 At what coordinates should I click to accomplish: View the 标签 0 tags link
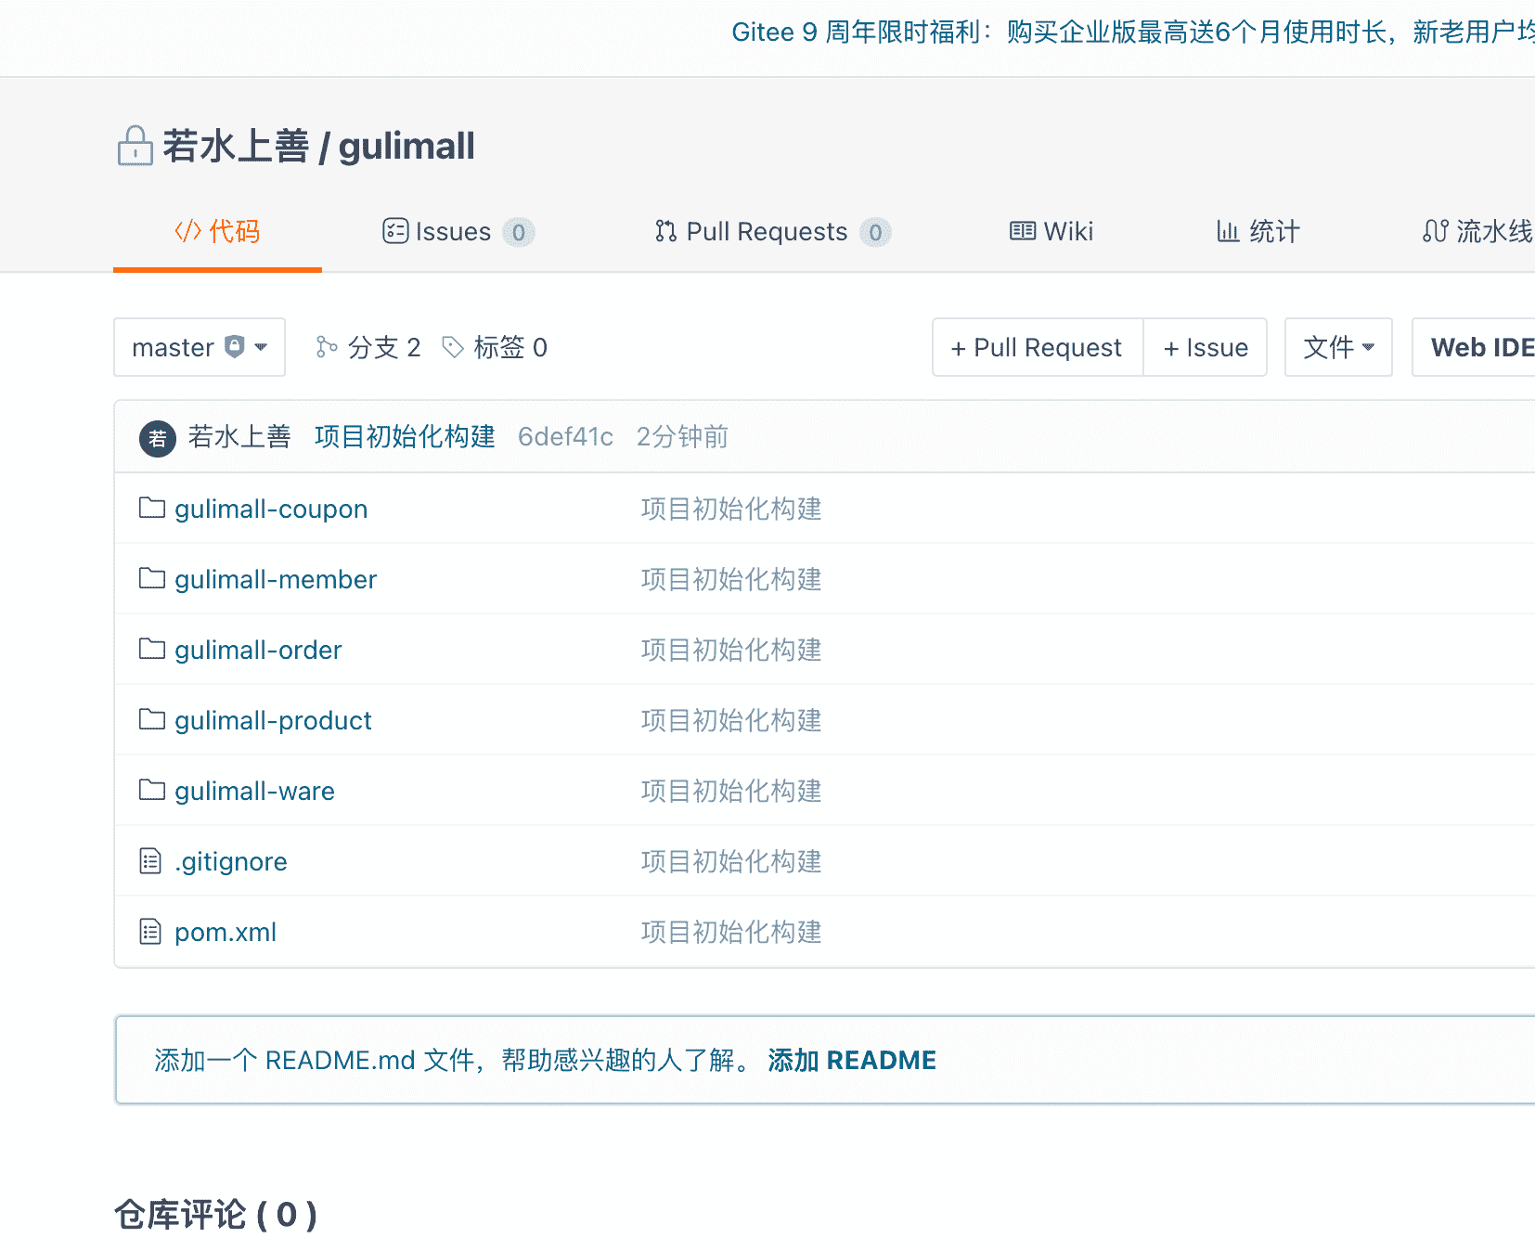tap(495, 347)
